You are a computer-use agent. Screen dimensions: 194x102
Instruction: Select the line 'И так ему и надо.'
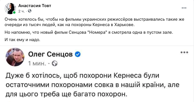click(x=23, y=40)
